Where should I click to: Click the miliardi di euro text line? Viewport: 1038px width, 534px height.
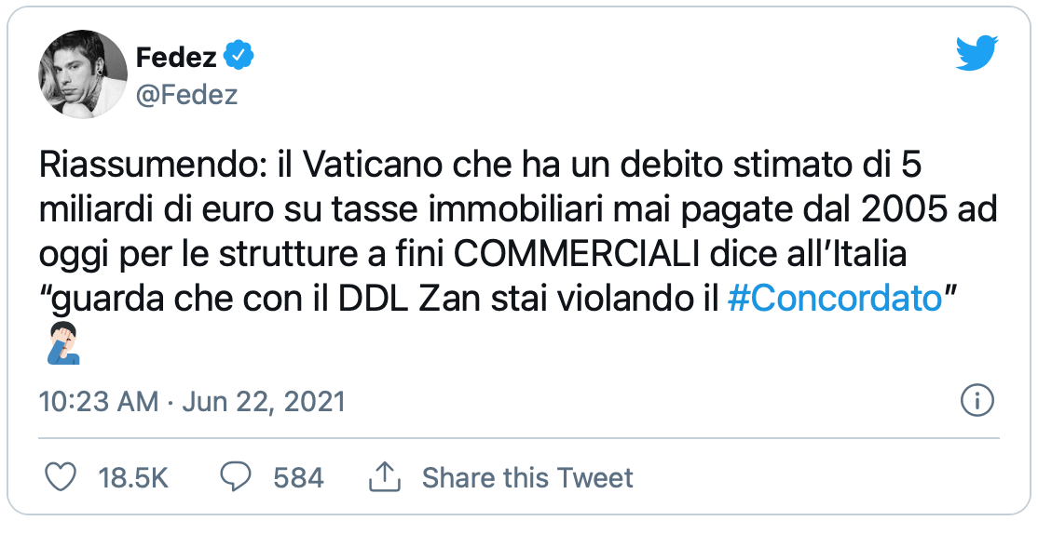pyautogui.click(x=518, y=211)
